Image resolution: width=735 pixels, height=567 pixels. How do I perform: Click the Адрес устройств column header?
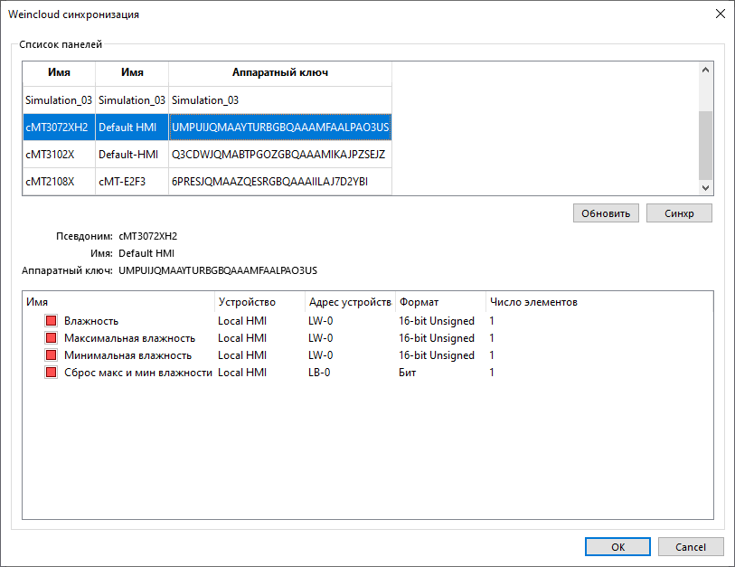click(350, 302)
